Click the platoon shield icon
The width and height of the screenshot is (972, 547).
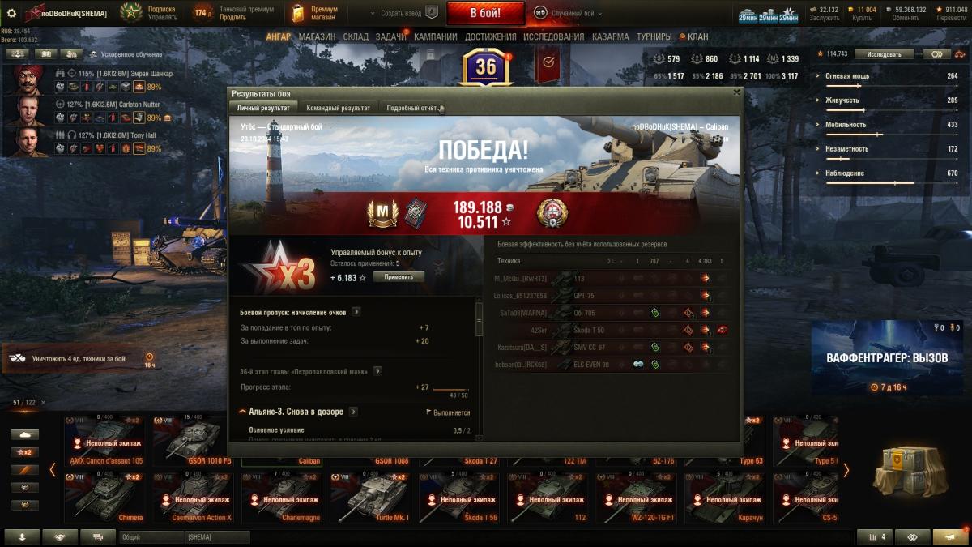tap(432, 13)
